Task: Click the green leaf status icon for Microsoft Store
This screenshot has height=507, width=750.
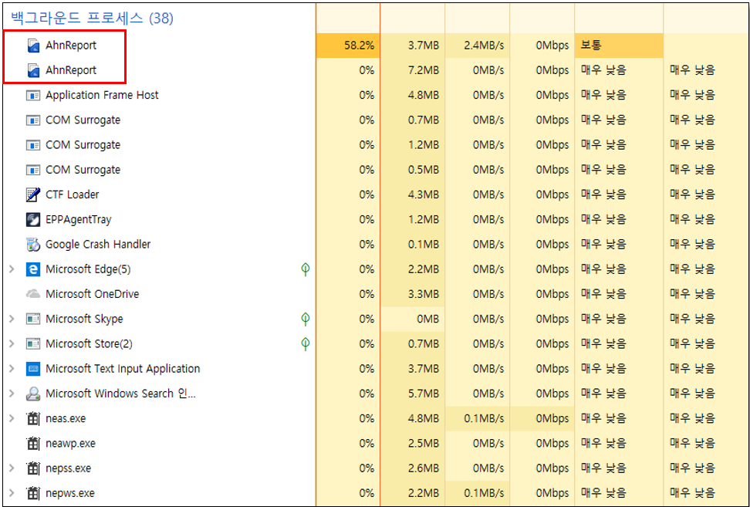Action: click(305, 344)
